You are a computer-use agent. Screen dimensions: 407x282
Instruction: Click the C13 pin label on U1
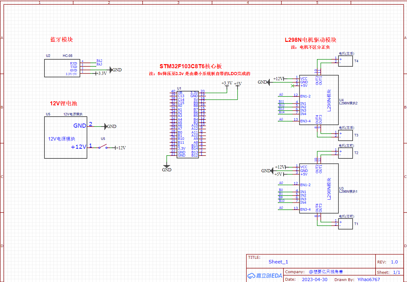[181, 96]
